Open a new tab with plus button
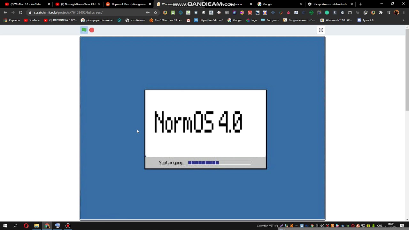409x230 pixels. (x=361, y=4)
